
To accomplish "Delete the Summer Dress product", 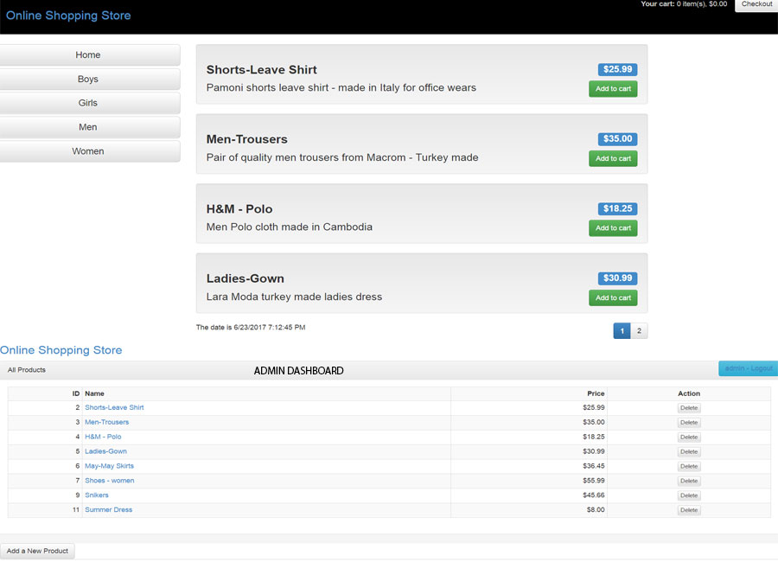I will click(688, 510).
